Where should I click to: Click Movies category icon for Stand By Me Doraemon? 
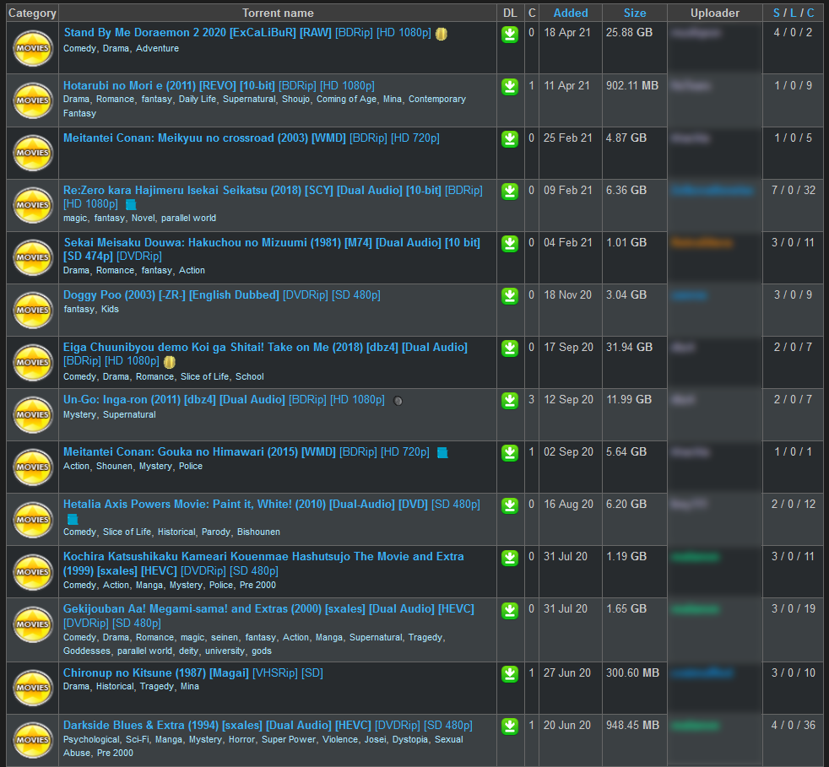pos(33,48)
